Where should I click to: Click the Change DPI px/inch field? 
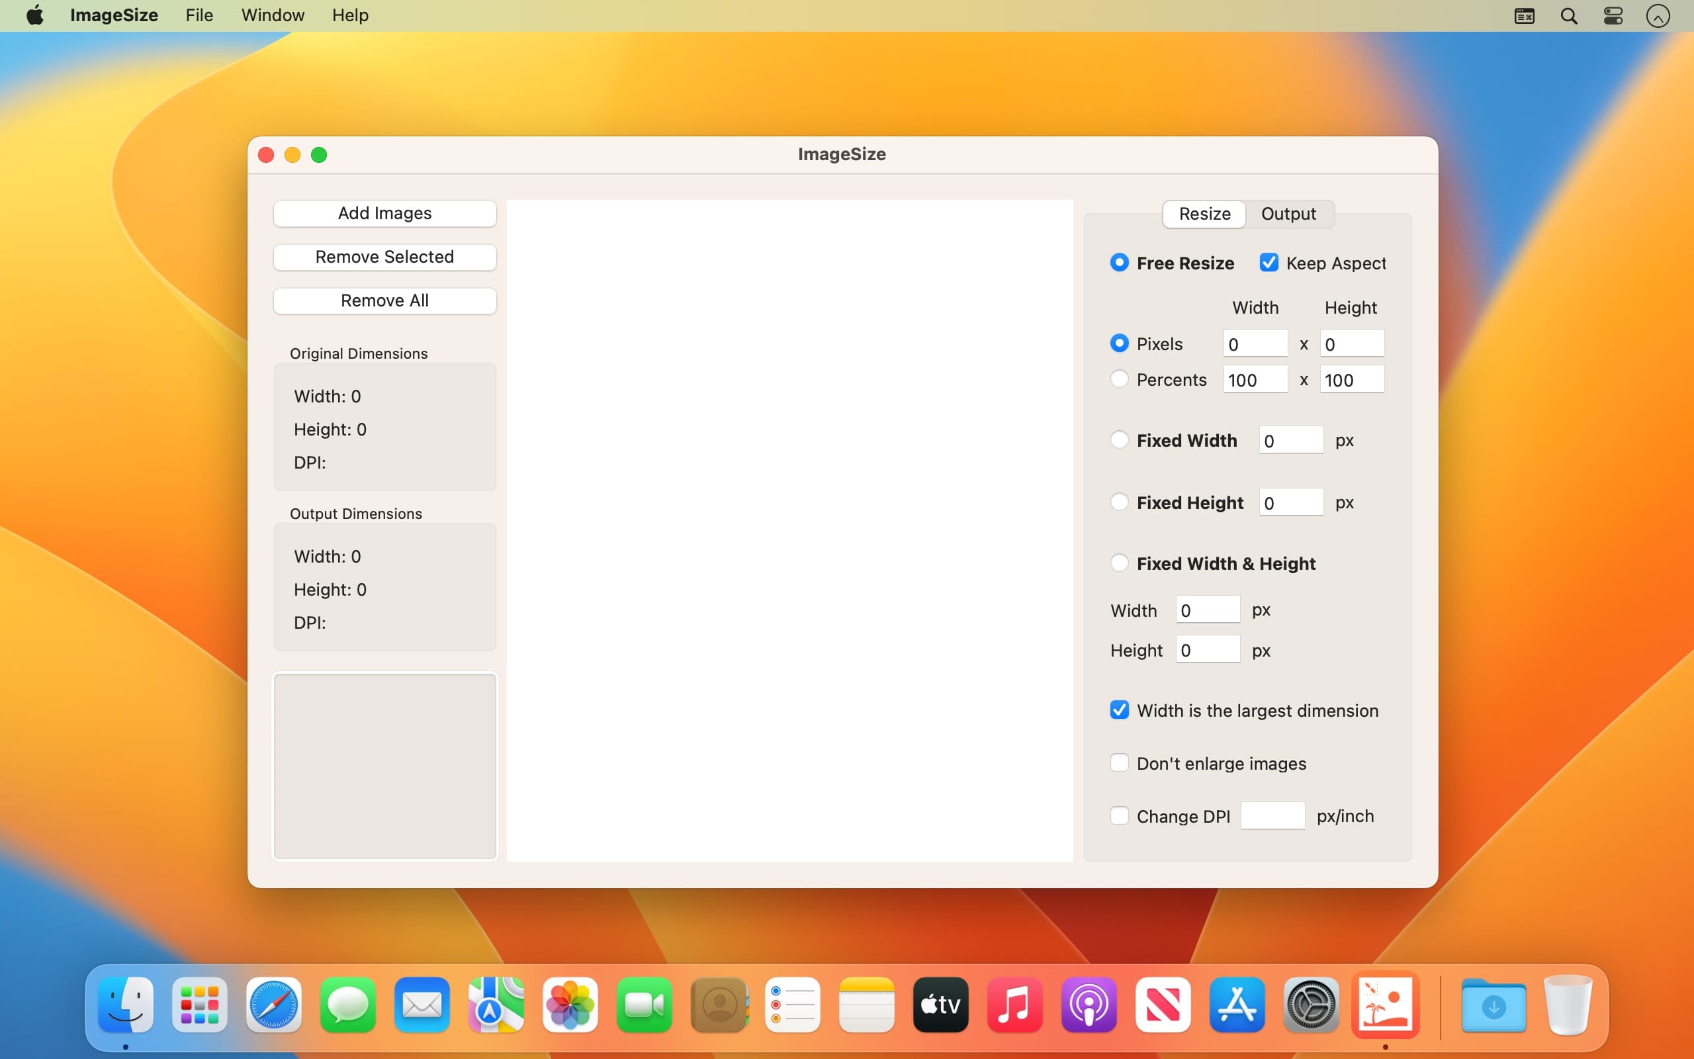pos(1272,816)
